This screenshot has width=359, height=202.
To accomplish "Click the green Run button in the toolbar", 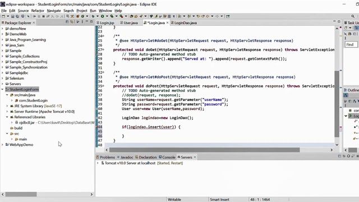I will click(x=102, y=16).
